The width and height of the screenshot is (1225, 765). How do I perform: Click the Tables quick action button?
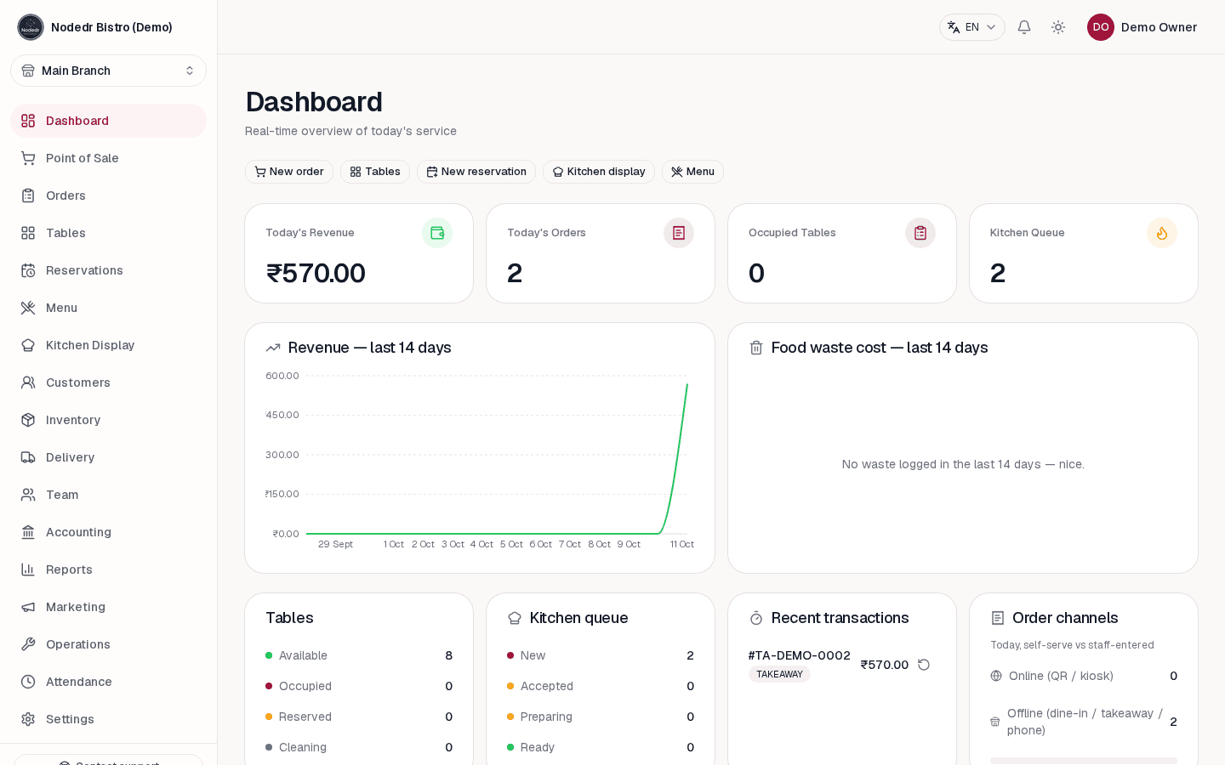pyautogui.click(x=375, y=172)
